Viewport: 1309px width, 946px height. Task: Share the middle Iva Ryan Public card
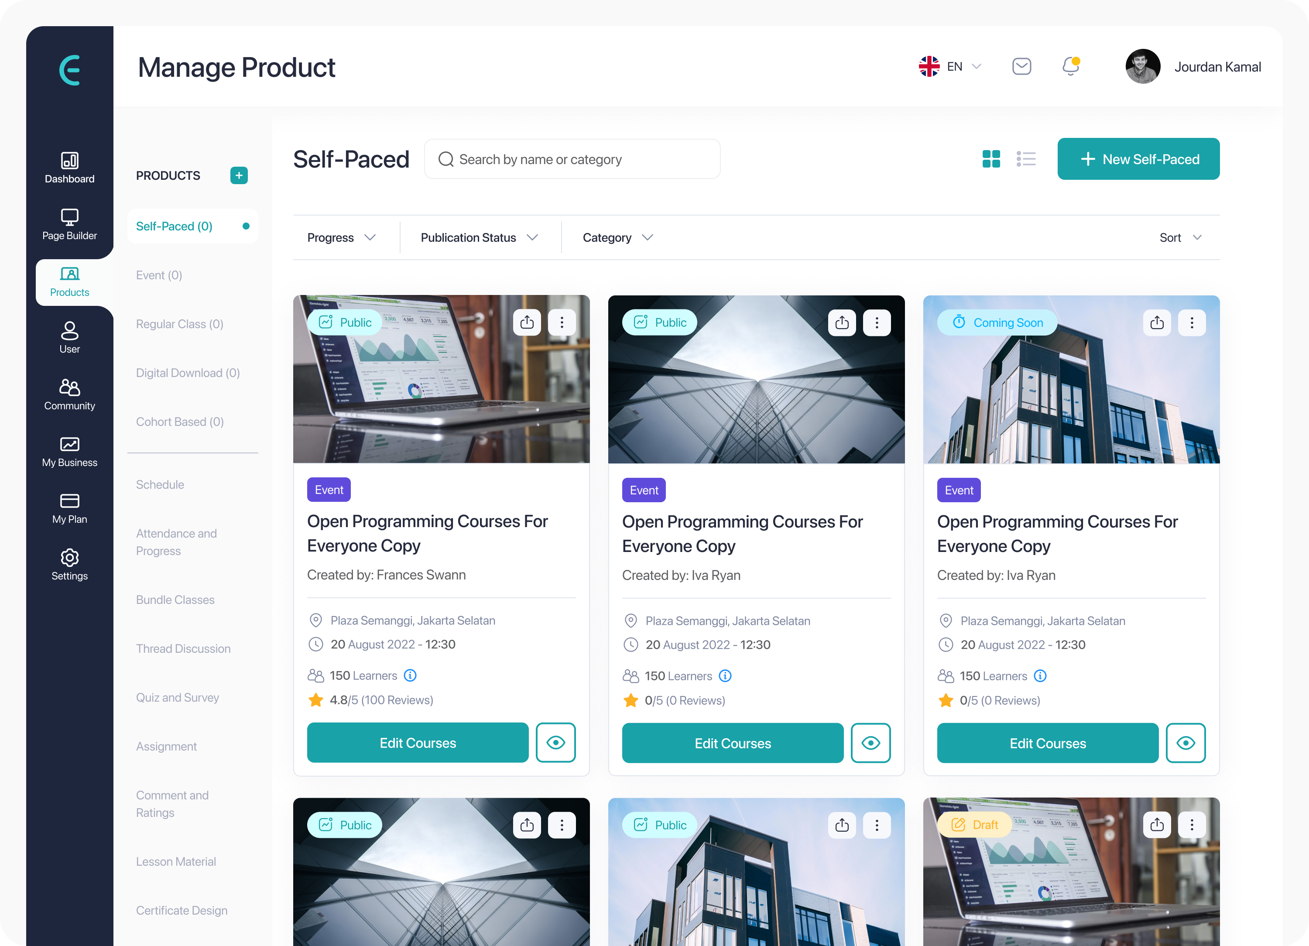tap(842, 322)
